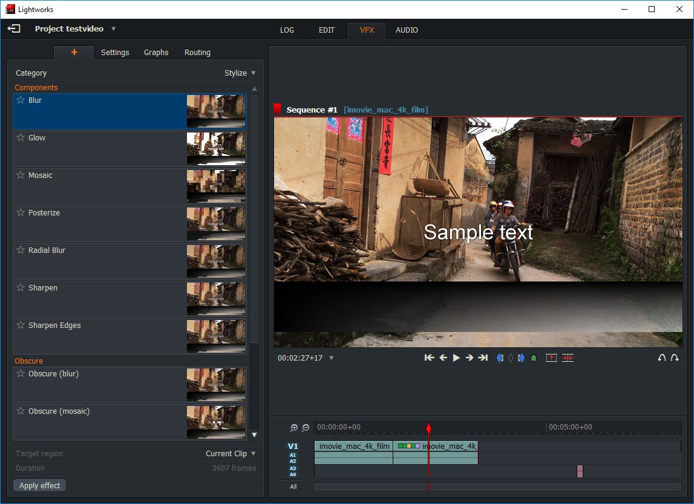
Task: Toggle the V1 video track
Action: coord(293,447)
